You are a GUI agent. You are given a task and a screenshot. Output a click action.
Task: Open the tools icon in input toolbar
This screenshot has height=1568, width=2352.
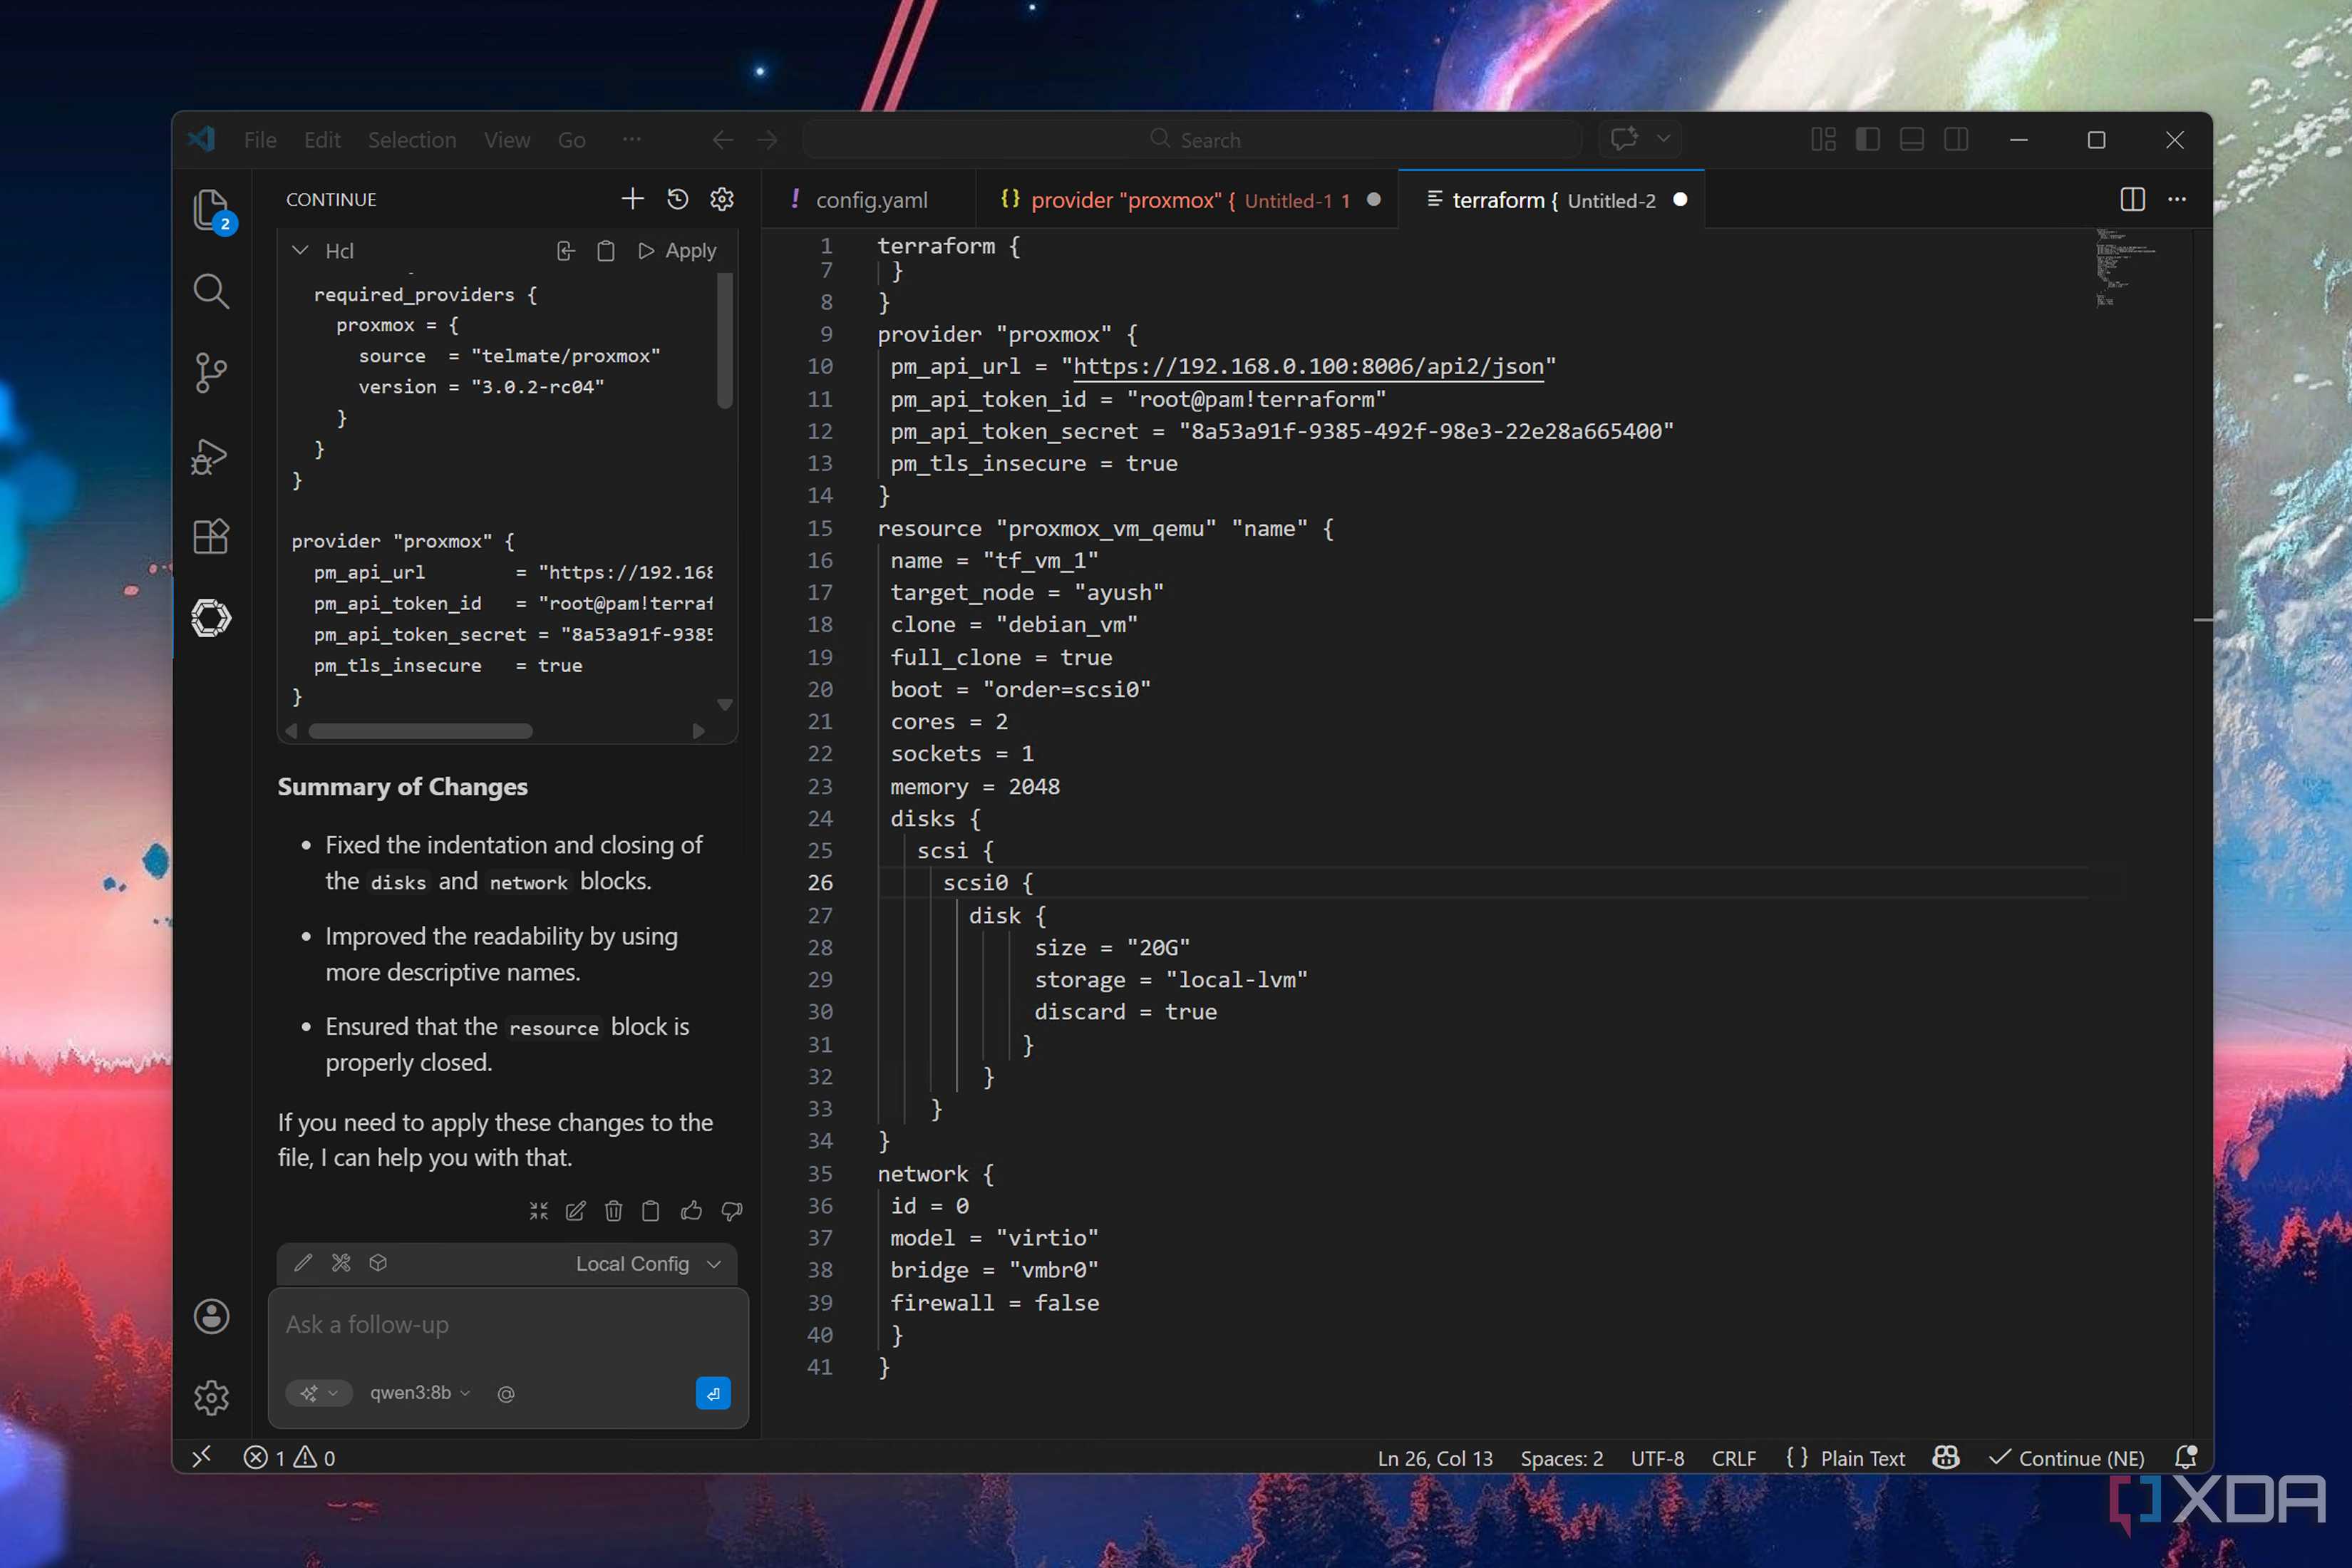[341, 1263]
